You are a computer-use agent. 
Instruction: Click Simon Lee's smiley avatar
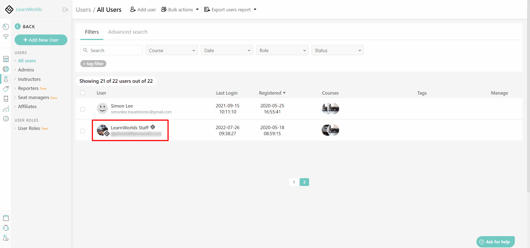click(x=102, y=108)
